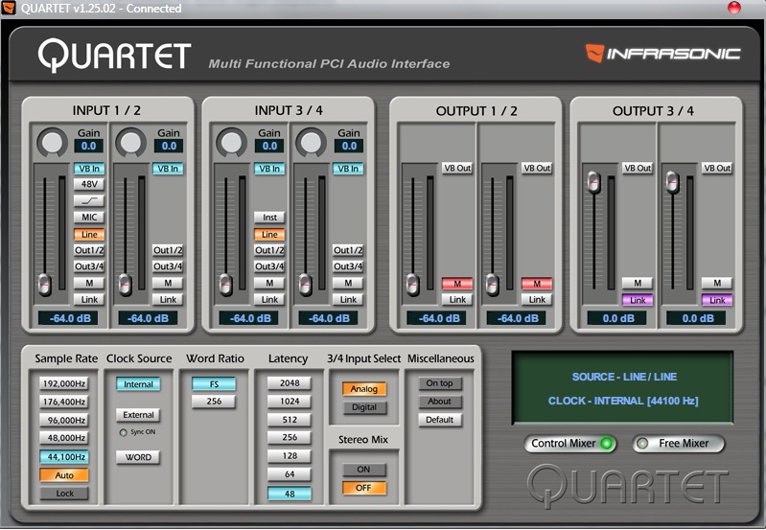The image size is (766, 530).
Task: Toggle VB In on Input 2
Action: (x=168, y=169)
